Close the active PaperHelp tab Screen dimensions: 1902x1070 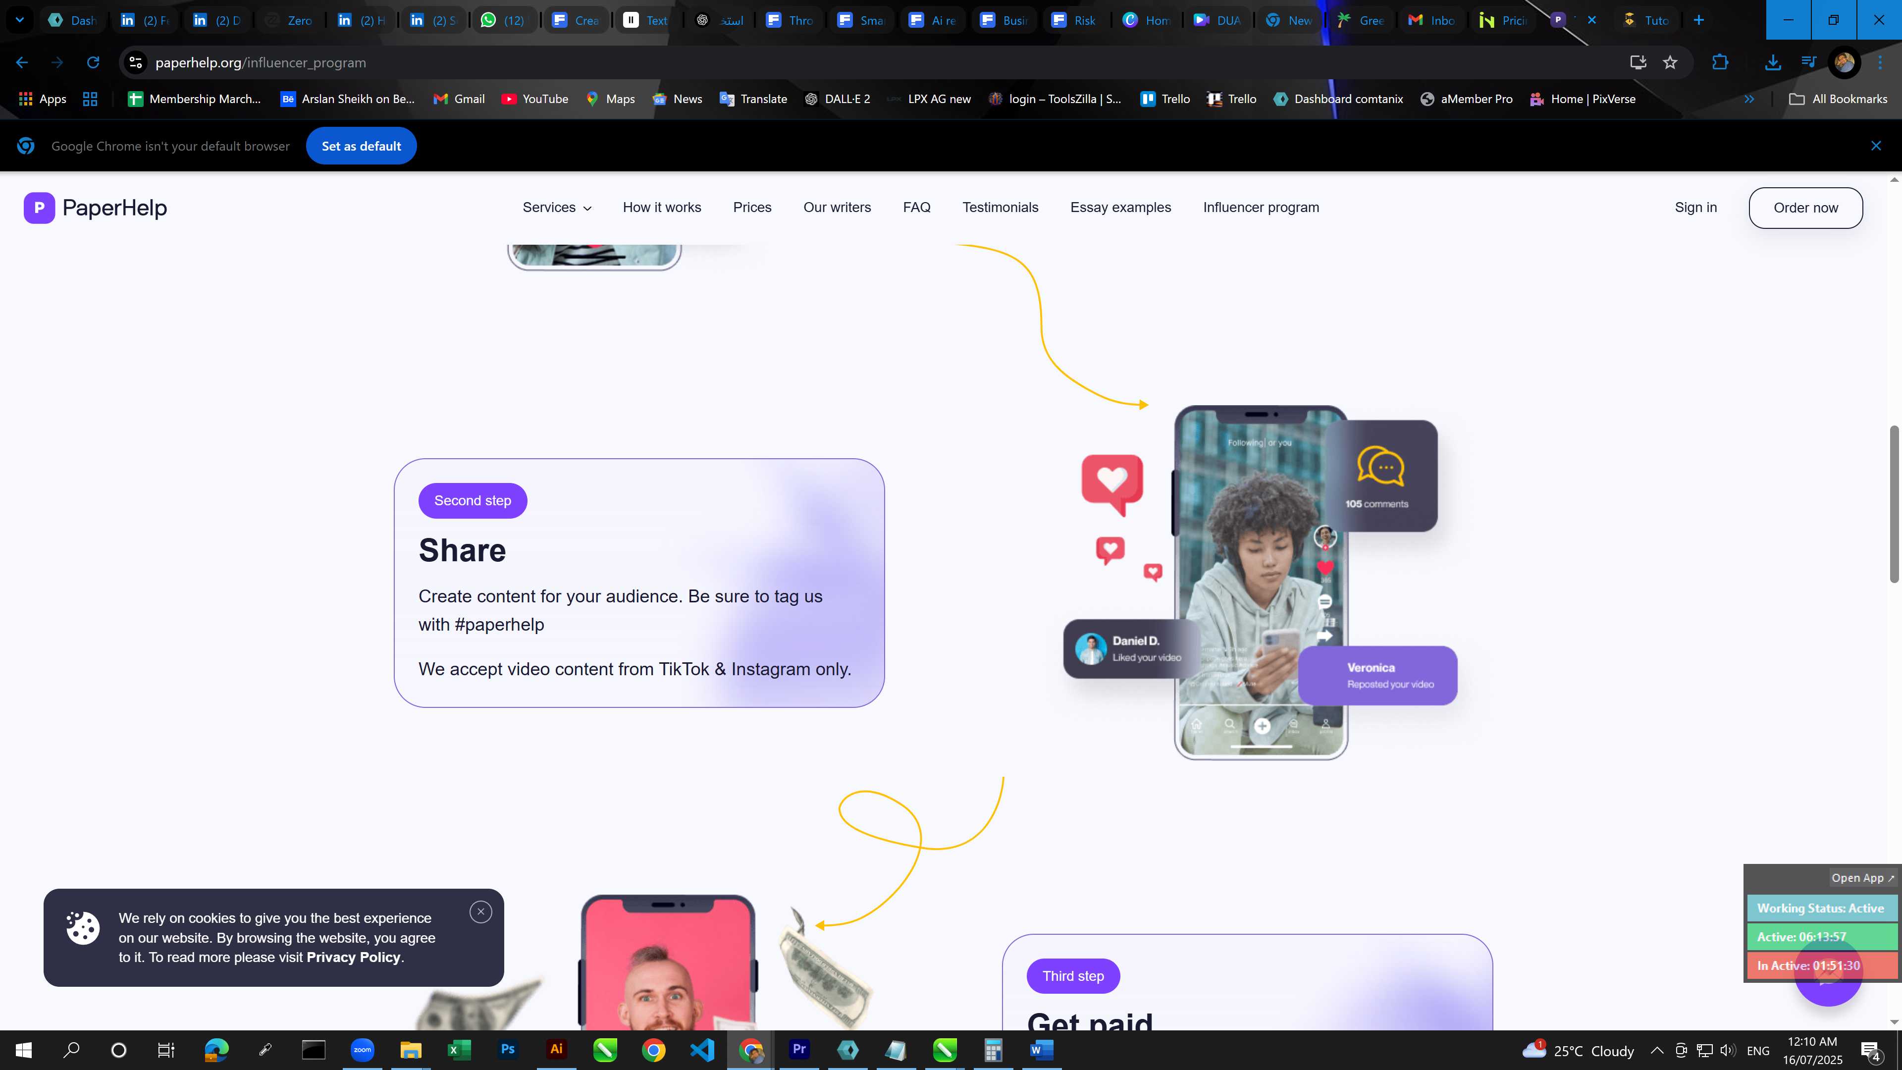[x=1592, y=20]
